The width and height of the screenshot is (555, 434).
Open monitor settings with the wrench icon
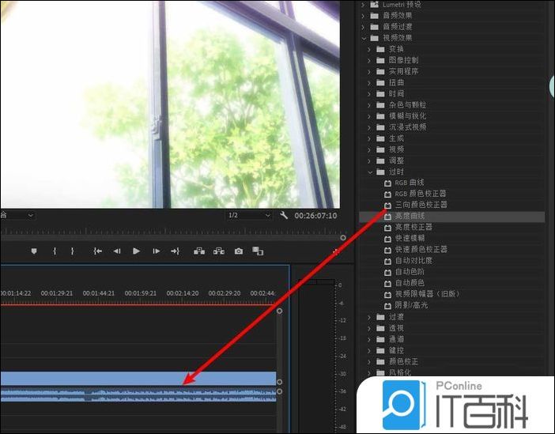284,215
